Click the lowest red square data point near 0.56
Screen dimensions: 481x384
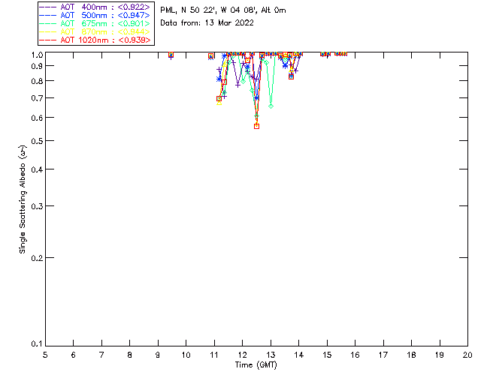coord(257,126)
